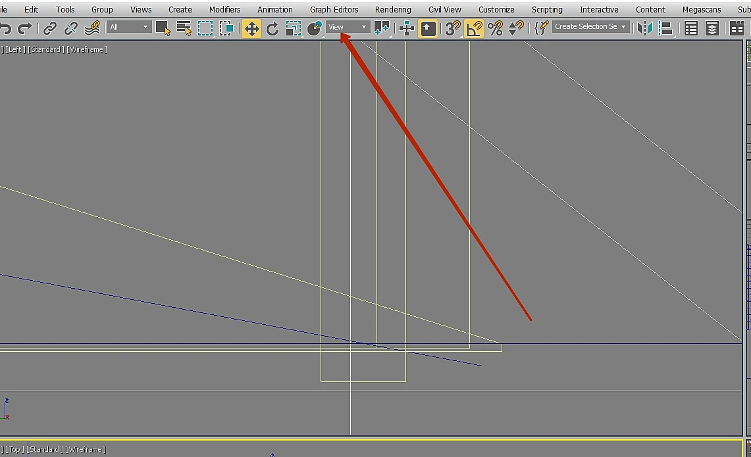This screenshot has height=457, width=751.
Task: Open the Content menu
Action: [x=650, y=10]
